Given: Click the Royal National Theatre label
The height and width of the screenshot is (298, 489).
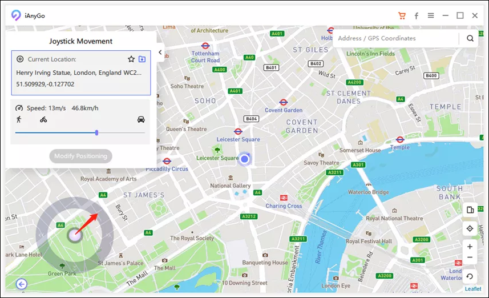Looking at the screenshot, I should [x=394, y=219].
